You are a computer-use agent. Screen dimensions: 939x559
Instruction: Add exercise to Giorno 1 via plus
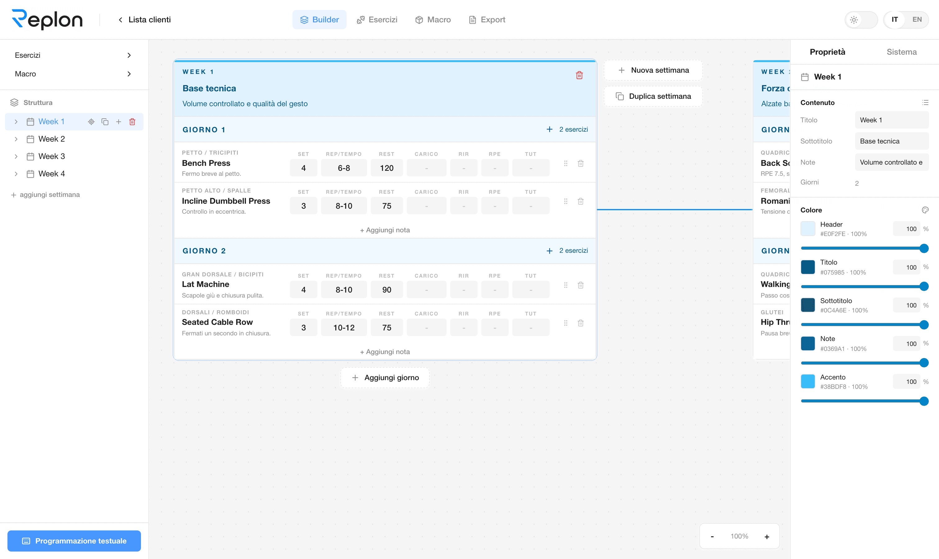click(550, 129)
